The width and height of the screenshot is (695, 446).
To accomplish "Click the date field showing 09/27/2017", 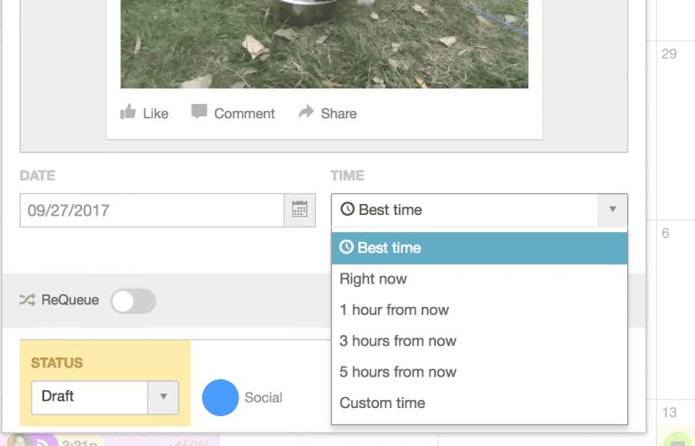I will point(152,210).
